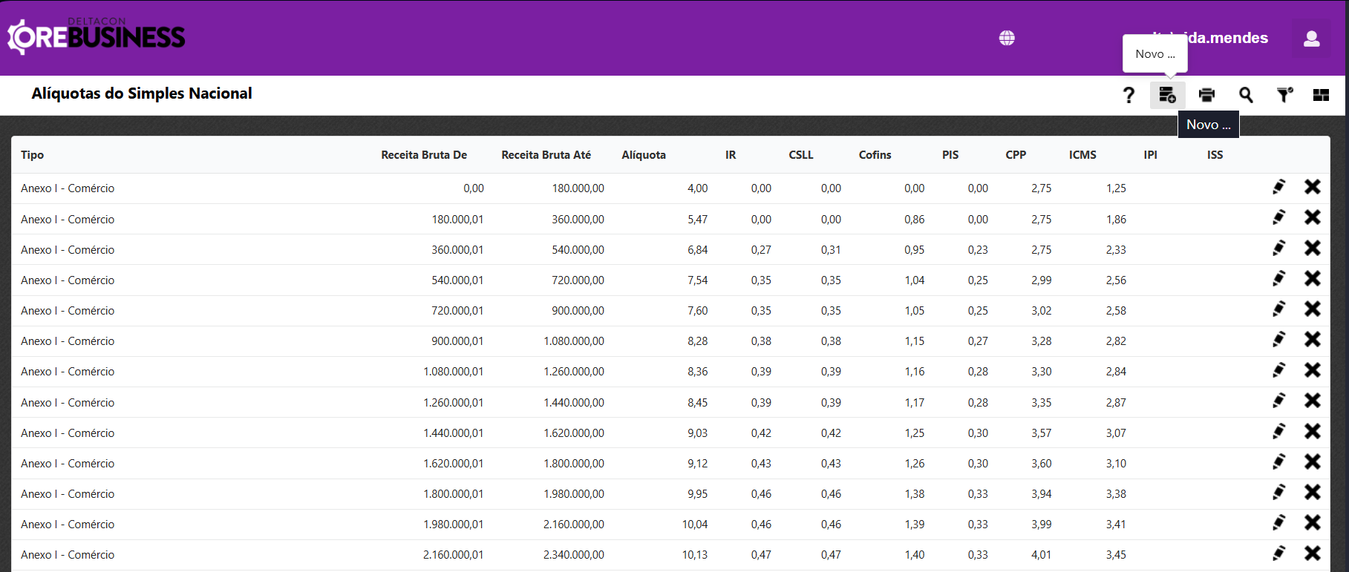
Task: Open the user profile avatar icon
Action: (x=1311, y=39)
